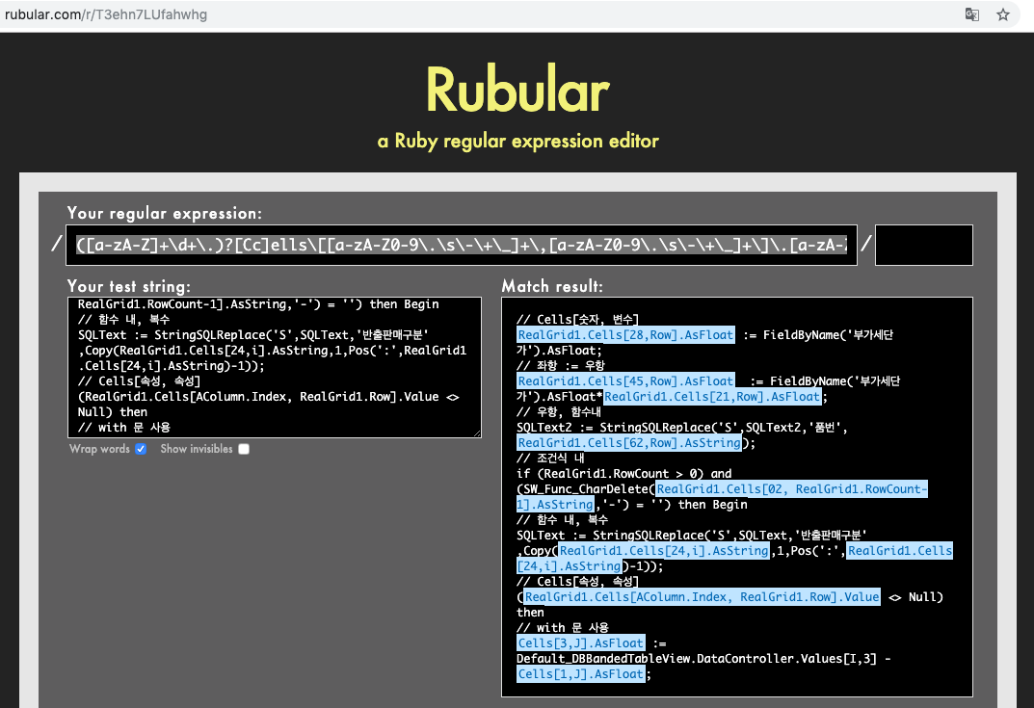The width and height of the screenshot is (1034, 708).
Task: Click highlighted match 'RealGrid1.Cells[24,i].AsString' after Copy(
Action: 664,550
